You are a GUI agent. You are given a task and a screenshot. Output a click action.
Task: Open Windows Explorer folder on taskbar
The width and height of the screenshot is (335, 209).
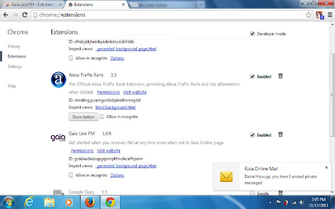(x=49, y=202)
